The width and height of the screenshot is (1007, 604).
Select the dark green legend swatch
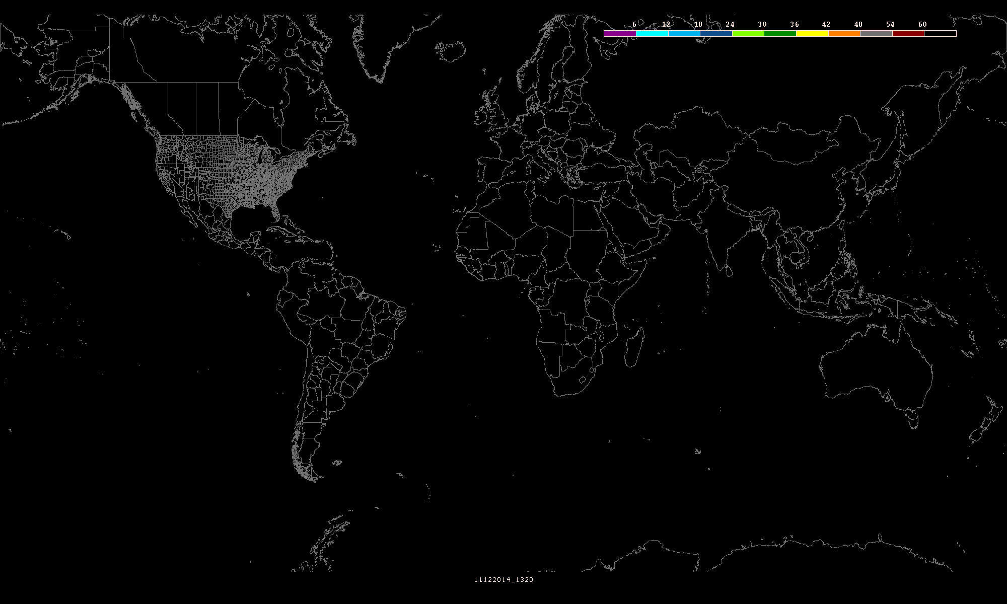(780, 34)
